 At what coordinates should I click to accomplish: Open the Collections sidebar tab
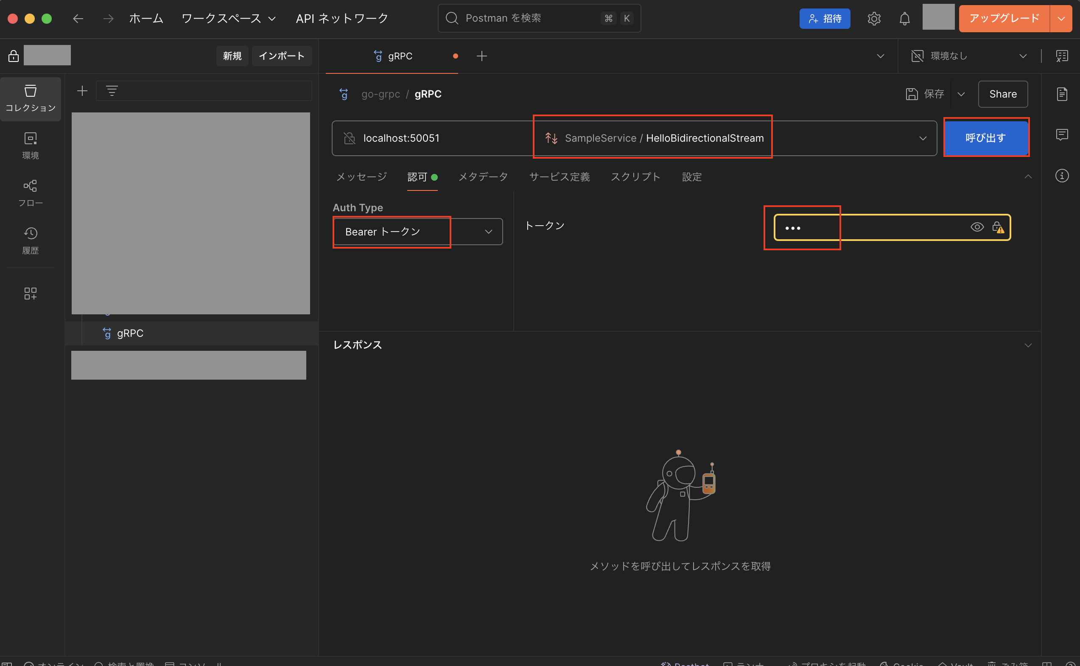pyautogui.click(x=31, y=99)
